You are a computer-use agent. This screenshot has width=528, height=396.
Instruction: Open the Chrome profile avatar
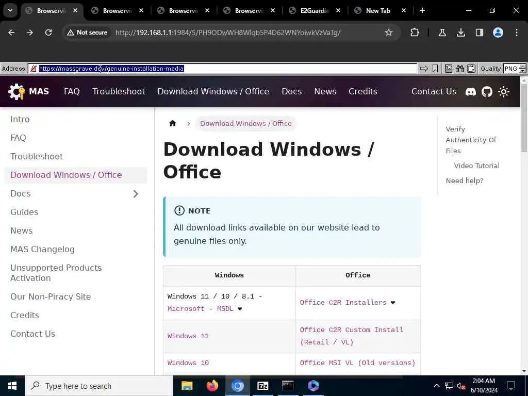click(x=498, y=32)
